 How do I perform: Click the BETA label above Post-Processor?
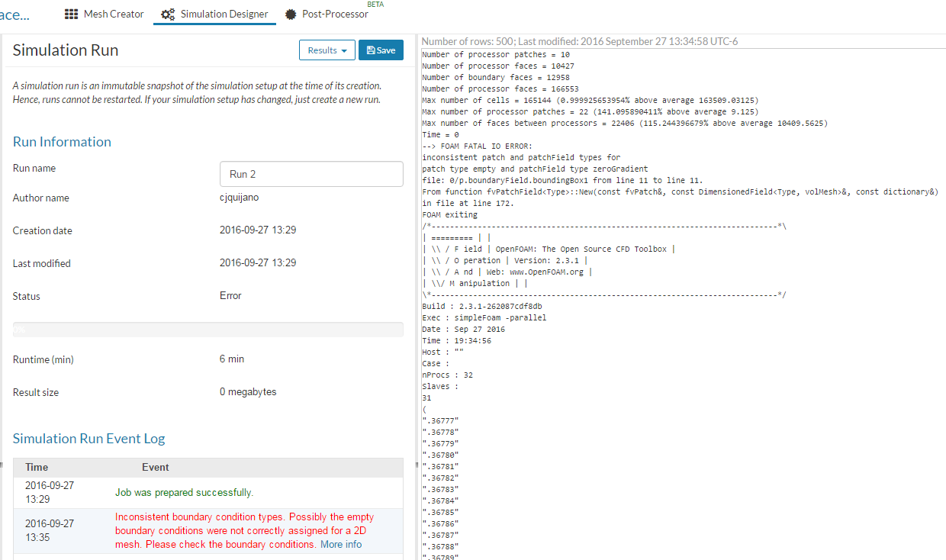point(376,4)
